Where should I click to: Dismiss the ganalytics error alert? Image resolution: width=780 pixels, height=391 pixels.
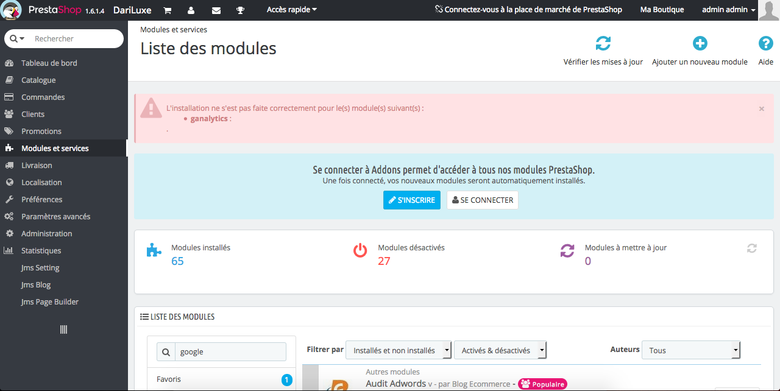coord(762,108)
